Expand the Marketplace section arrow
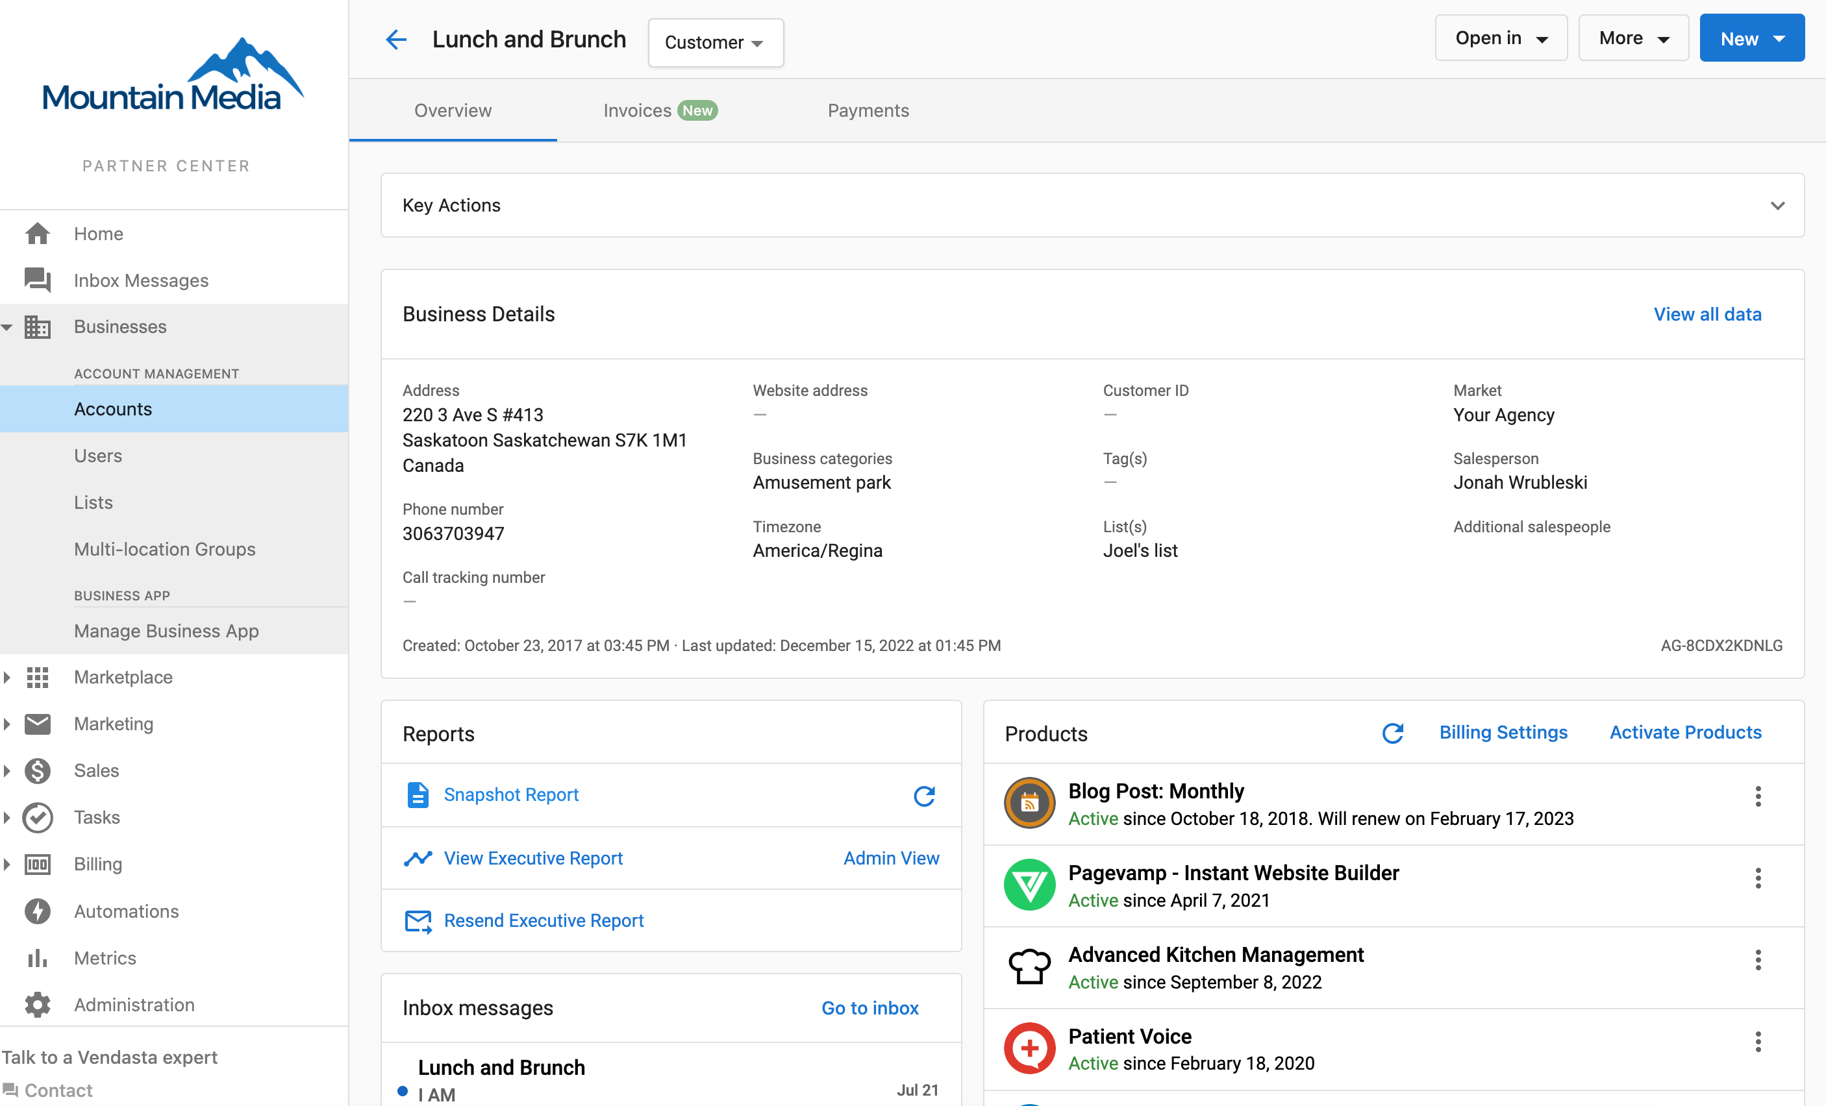The image size is (1826, 1106). (7, 677)
